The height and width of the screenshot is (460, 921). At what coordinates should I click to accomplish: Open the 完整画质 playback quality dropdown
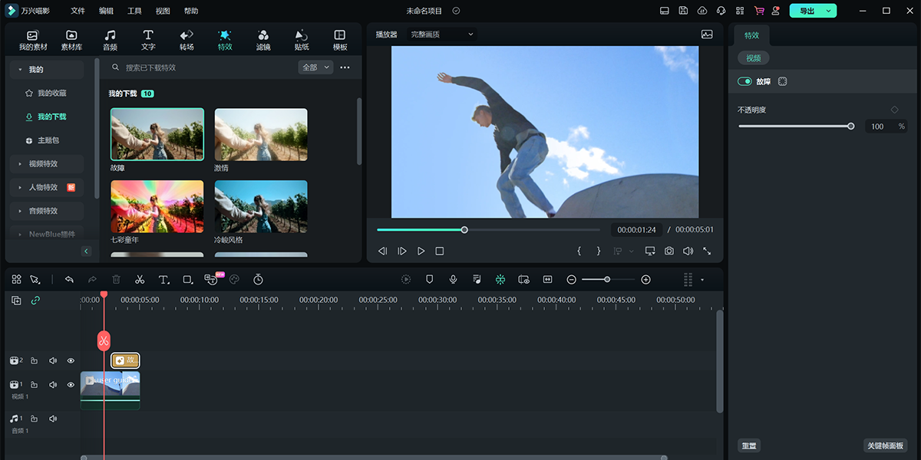click(440, 34)
